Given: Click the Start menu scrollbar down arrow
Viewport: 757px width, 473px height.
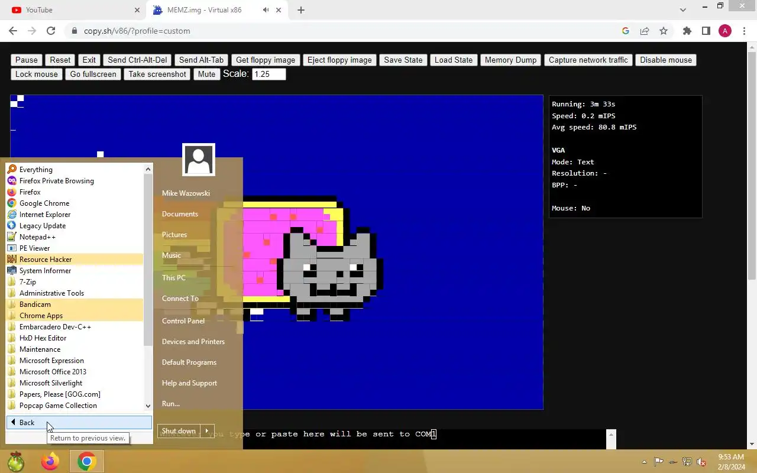Looking at the screenshot, I should click(148, 406).
